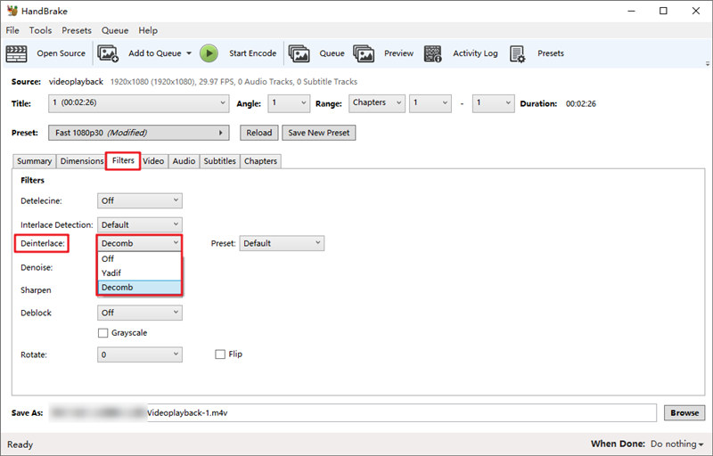Click the Presets gear document icon

(x=518, y=53)
